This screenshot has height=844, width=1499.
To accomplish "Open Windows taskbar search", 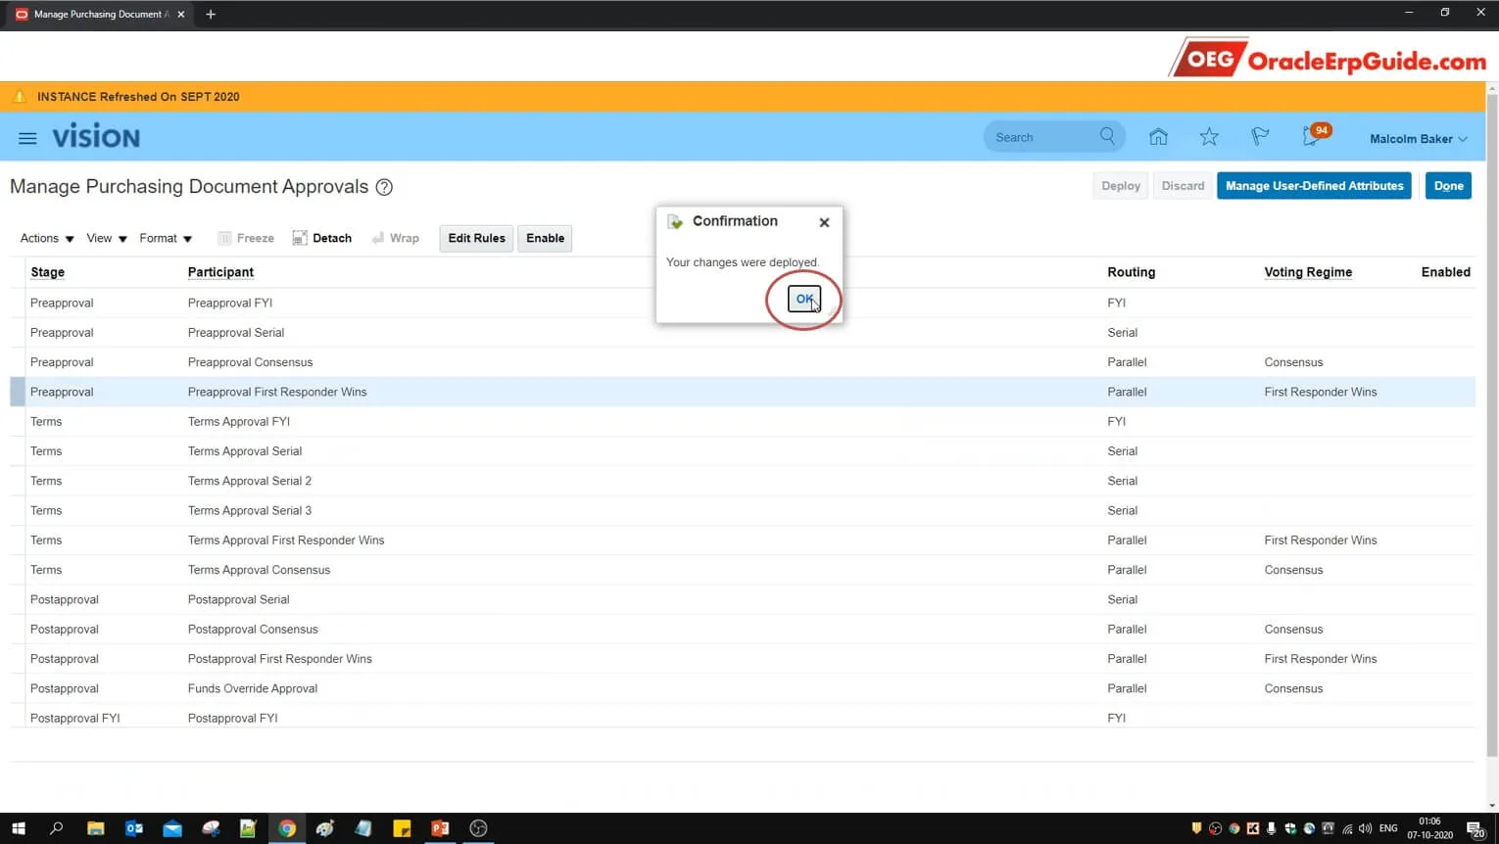I will click(56, 828).
